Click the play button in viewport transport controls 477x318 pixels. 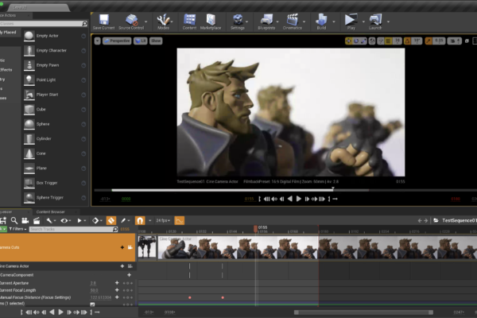coord(299,199)
